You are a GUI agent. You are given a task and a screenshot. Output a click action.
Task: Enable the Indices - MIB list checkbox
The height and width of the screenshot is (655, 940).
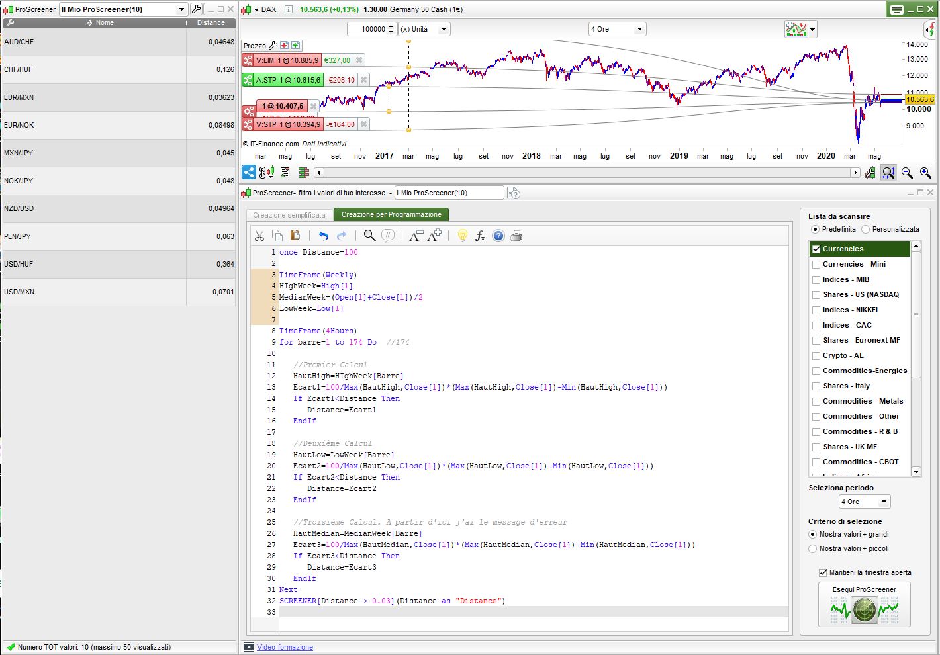point(816,280)
